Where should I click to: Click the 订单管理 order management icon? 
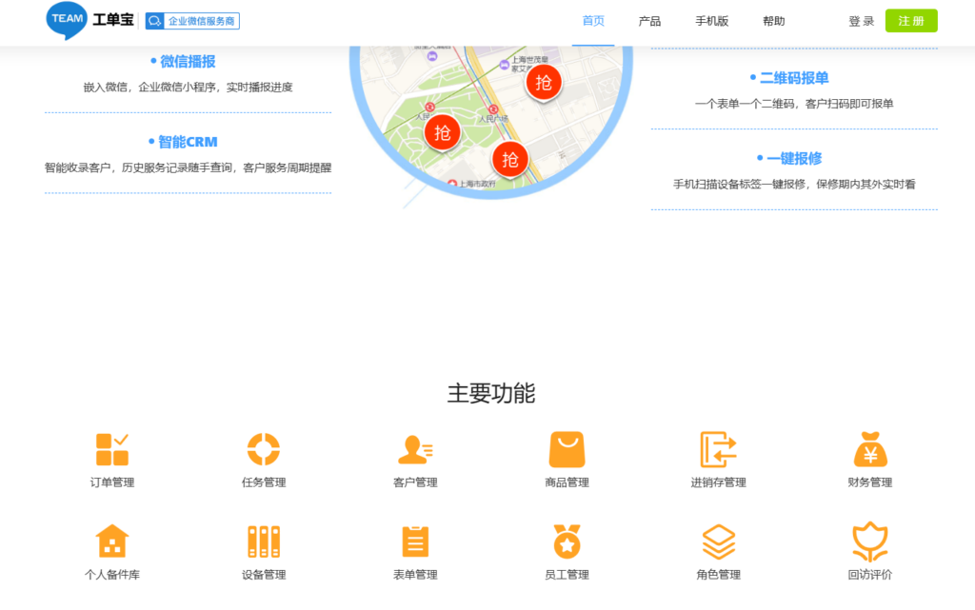[112, 449]
